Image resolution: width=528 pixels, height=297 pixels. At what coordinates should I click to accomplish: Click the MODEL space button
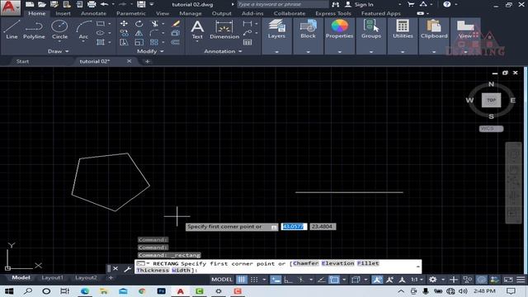(x=222, y=280)
